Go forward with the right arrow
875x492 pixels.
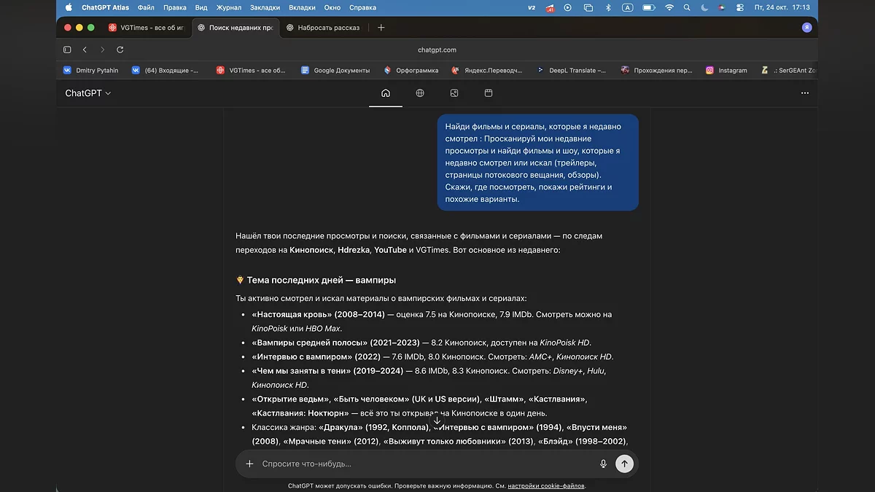(102, 50)
